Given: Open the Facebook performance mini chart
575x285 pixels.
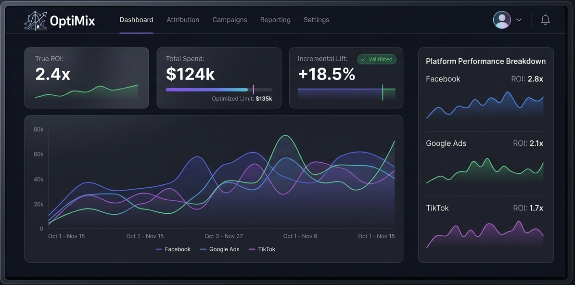Looking at the screenshot, I should 485,105.
